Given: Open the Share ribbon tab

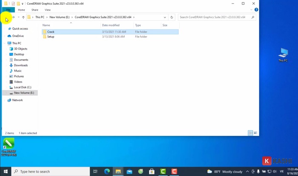Looking at the screenshot, I should pos(34,9).
